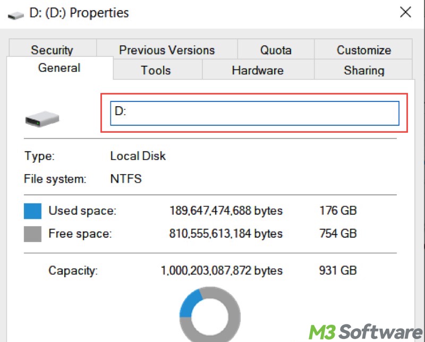This screenshot has height=342, width=425.
Task: Click the blue Used space color swatch
Action: tap(32, 211)
